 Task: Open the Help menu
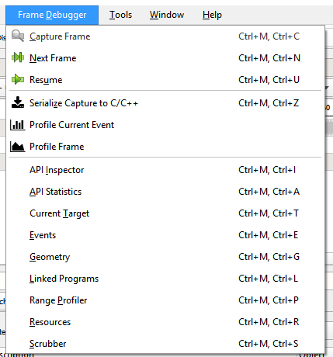(212, 15)
